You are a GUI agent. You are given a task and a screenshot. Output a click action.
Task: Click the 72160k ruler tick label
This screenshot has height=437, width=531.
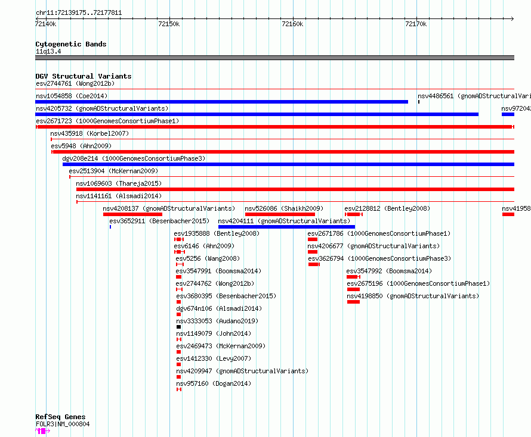coord(292,24)
